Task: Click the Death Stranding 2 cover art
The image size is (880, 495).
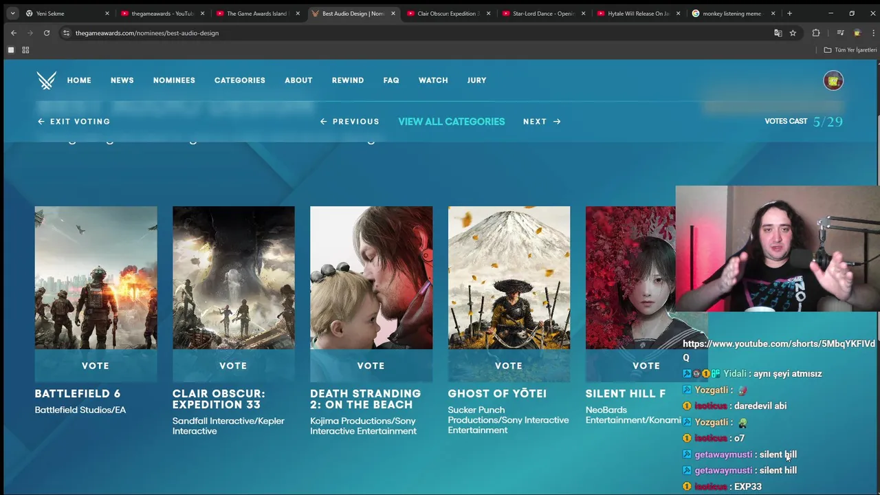Action: [371, 278]
